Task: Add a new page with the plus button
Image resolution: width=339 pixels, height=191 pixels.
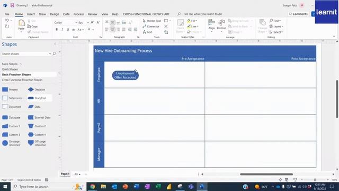Action: pyautogui.click(x=86, y=174)
